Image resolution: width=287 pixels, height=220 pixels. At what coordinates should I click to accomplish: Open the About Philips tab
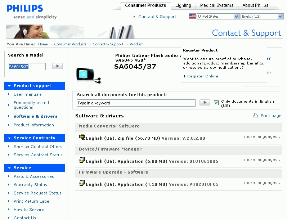255,5
